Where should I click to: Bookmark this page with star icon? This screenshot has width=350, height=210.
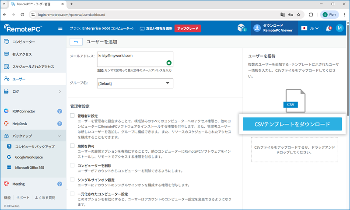click(x=298, y=15)
